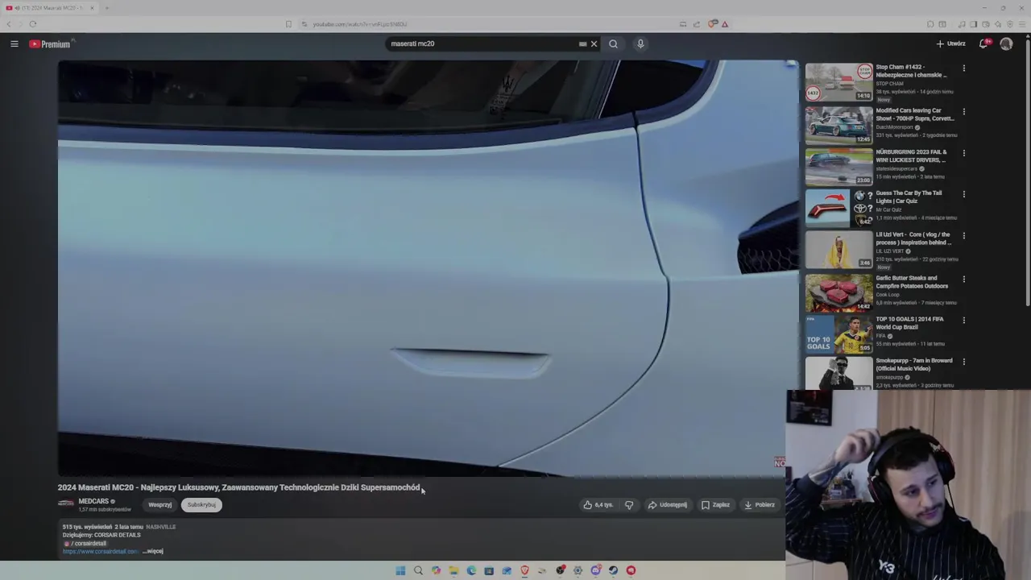Open Garlic Butter Steaks video thumbnail
This screenshot has height=580, width=1031.
[x=838, y=292]
